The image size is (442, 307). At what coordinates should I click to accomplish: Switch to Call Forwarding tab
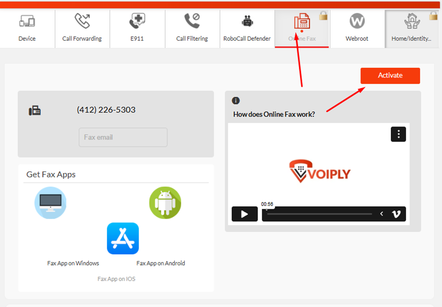click(x=82, y=29)
